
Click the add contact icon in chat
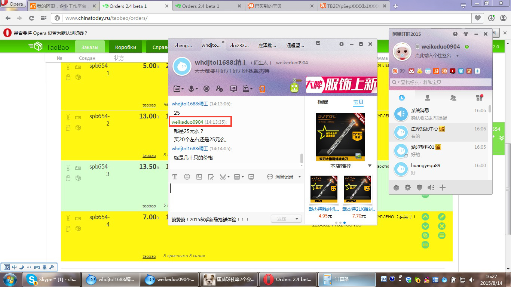point(219,89)
